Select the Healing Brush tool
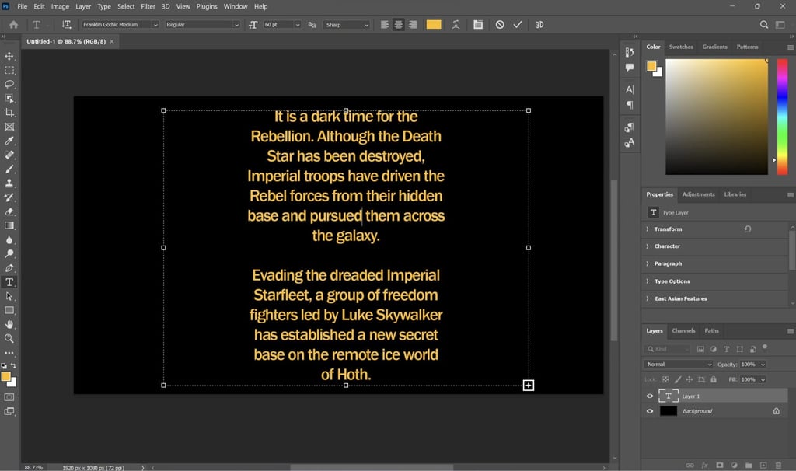Screen dimensions: 796x471 click(x=9, y=155)
